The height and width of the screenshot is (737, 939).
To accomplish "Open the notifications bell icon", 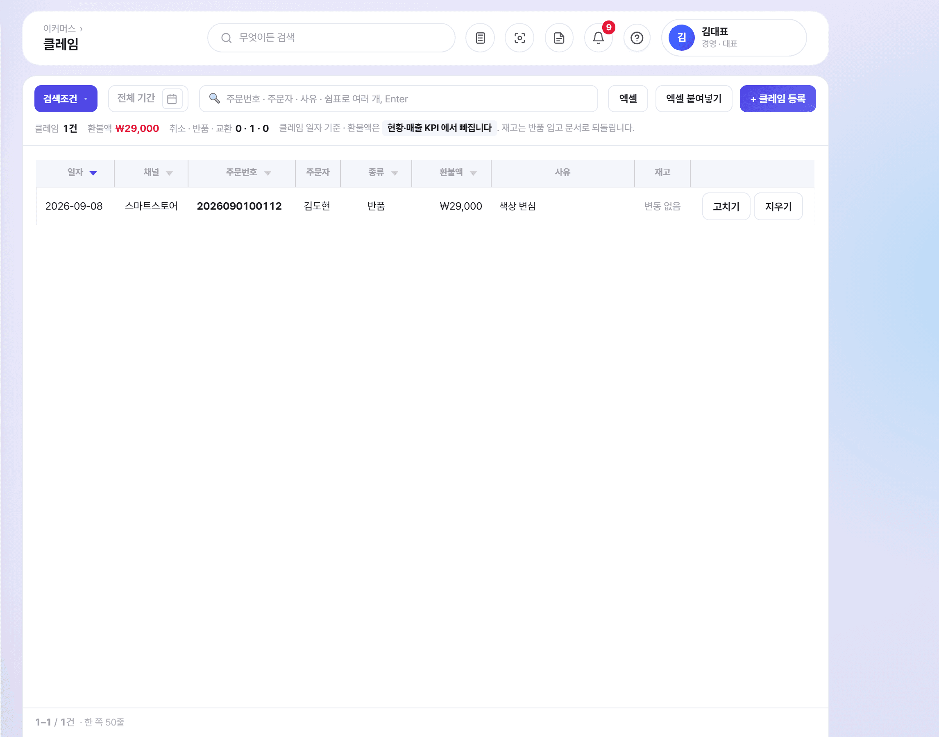I will (599, 38).
